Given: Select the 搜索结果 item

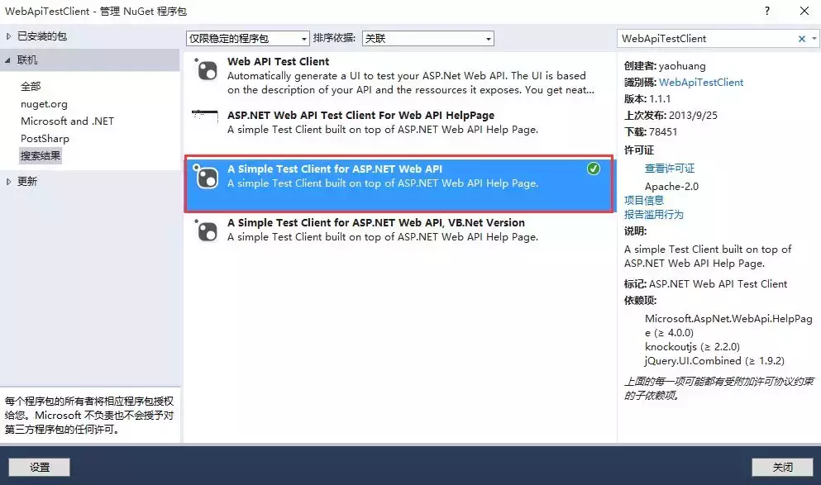Looking at the screenshot, I should 41,156.
